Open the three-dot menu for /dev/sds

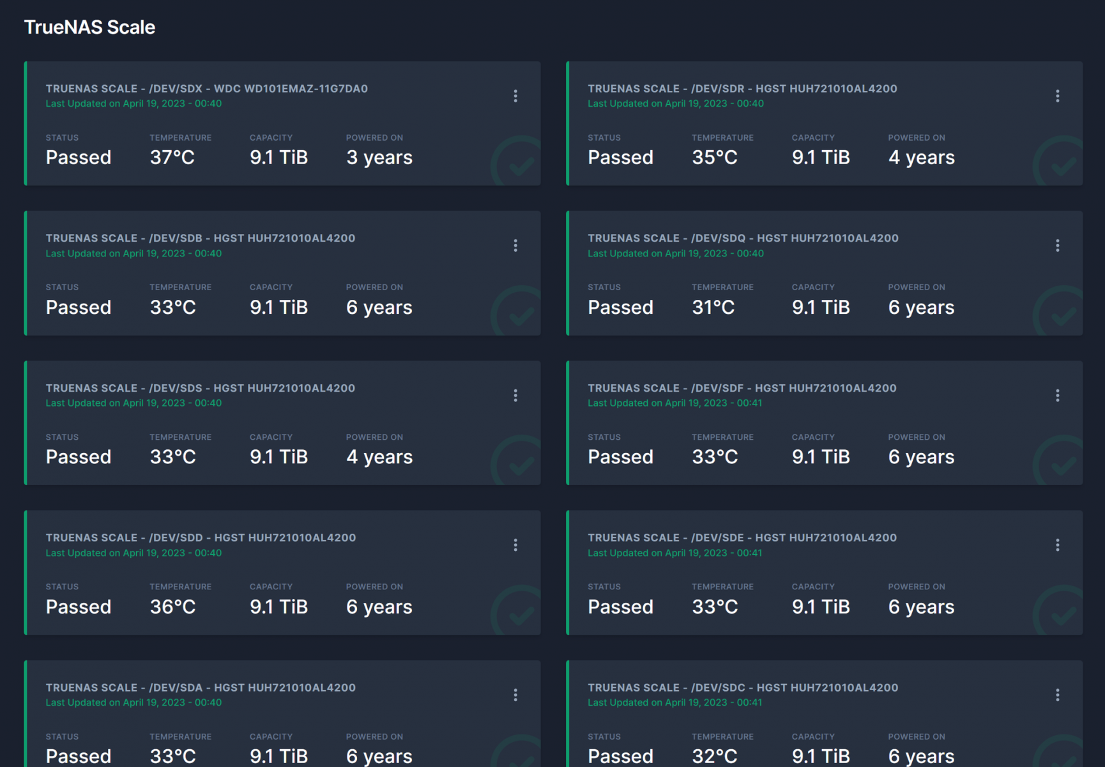(515, 396)
